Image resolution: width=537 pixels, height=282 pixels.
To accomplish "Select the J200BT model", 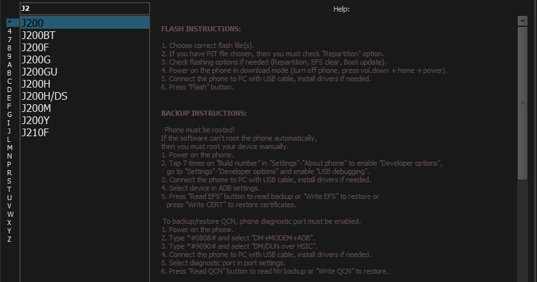I will 84,35.
